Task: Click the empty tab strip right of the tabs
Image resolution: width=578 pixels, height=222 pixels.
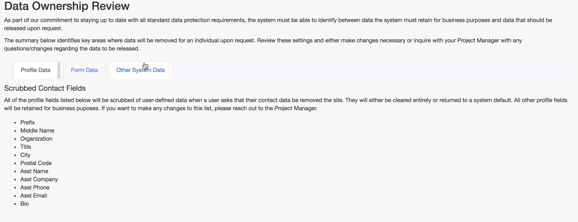Action: [x=366, y=70]
